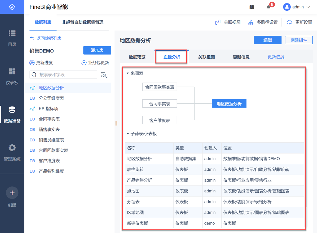The image size is (318, 233).
Task: Click the 创建 plus icon
Action: point(12,193)
